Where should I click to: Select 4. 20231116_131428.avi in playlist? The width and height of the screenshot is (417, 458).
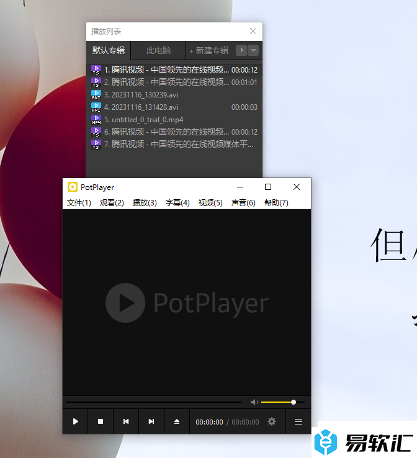tap(174, 107)
